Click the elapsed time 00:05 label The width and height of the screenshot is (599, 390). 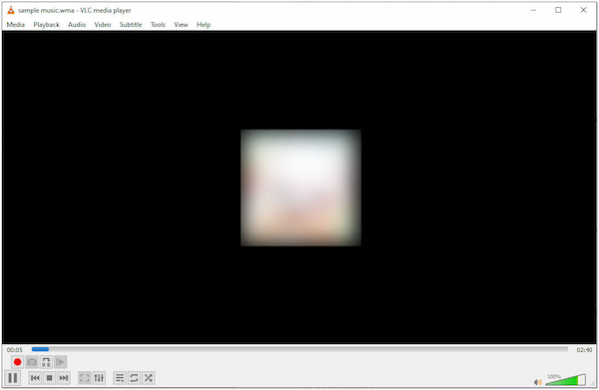(x=15, y=349)
